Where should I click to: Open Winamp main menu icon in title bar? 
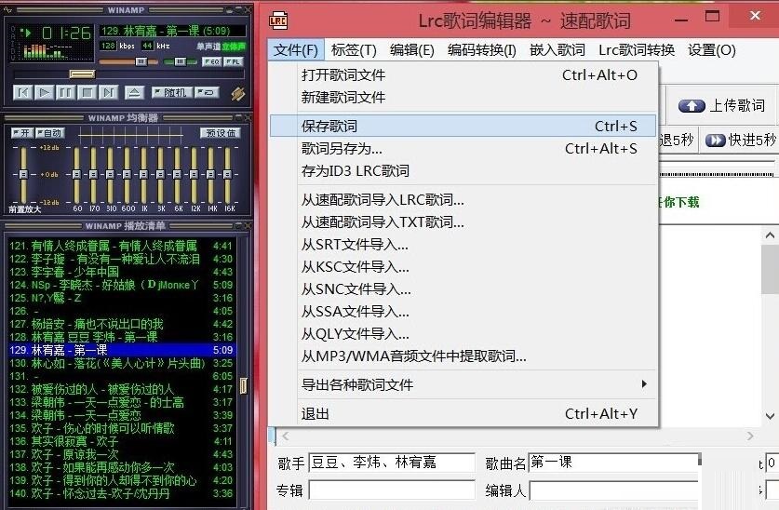tap(8, 9)
